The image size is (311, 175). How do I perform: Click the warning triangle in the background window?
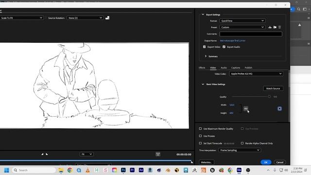pos(299,25)
